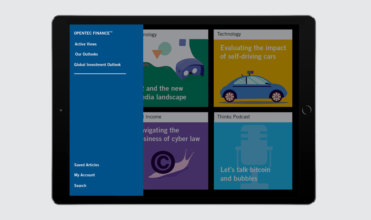Viewport: 371px width, 220px height.
Task: Select Our Outlooks in the sidebar
Action: [x=86, y=54]
